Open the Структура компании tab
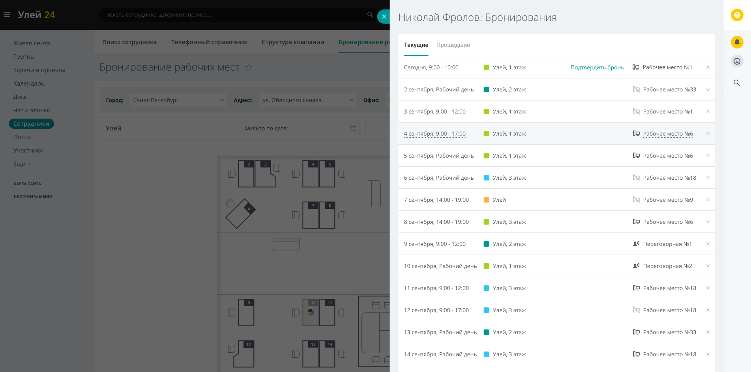 (293, 42)
